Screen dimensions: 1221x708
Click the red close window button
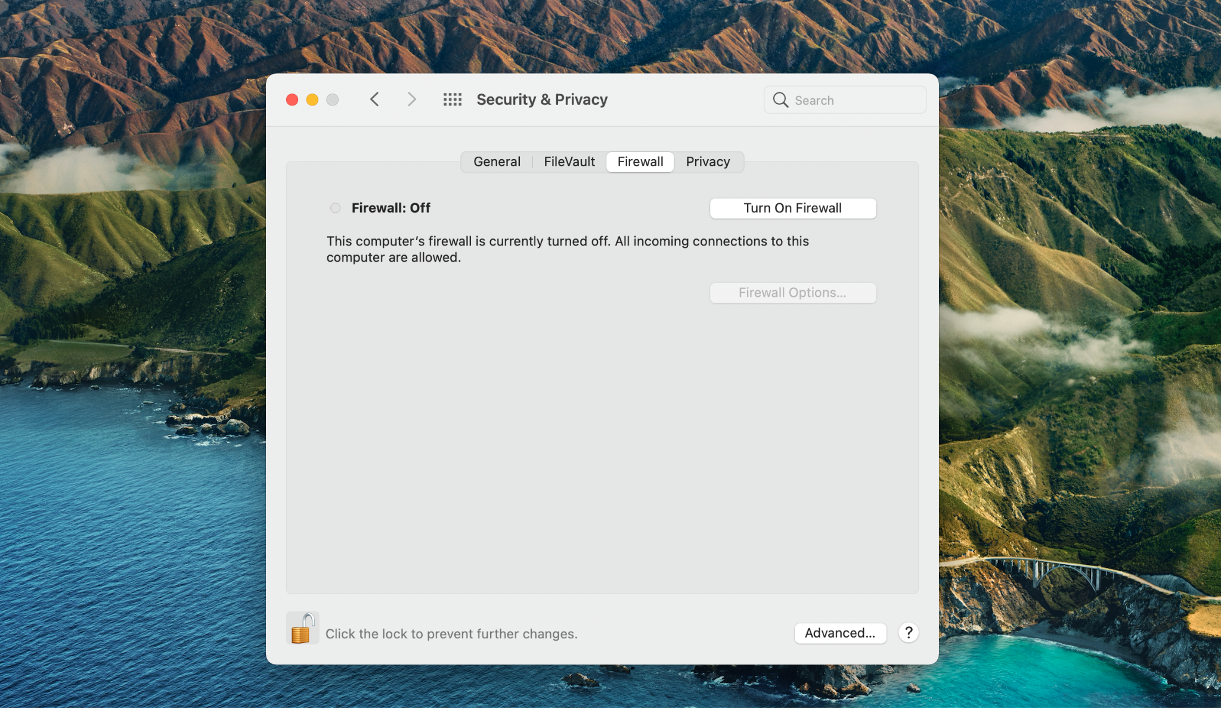292,98
